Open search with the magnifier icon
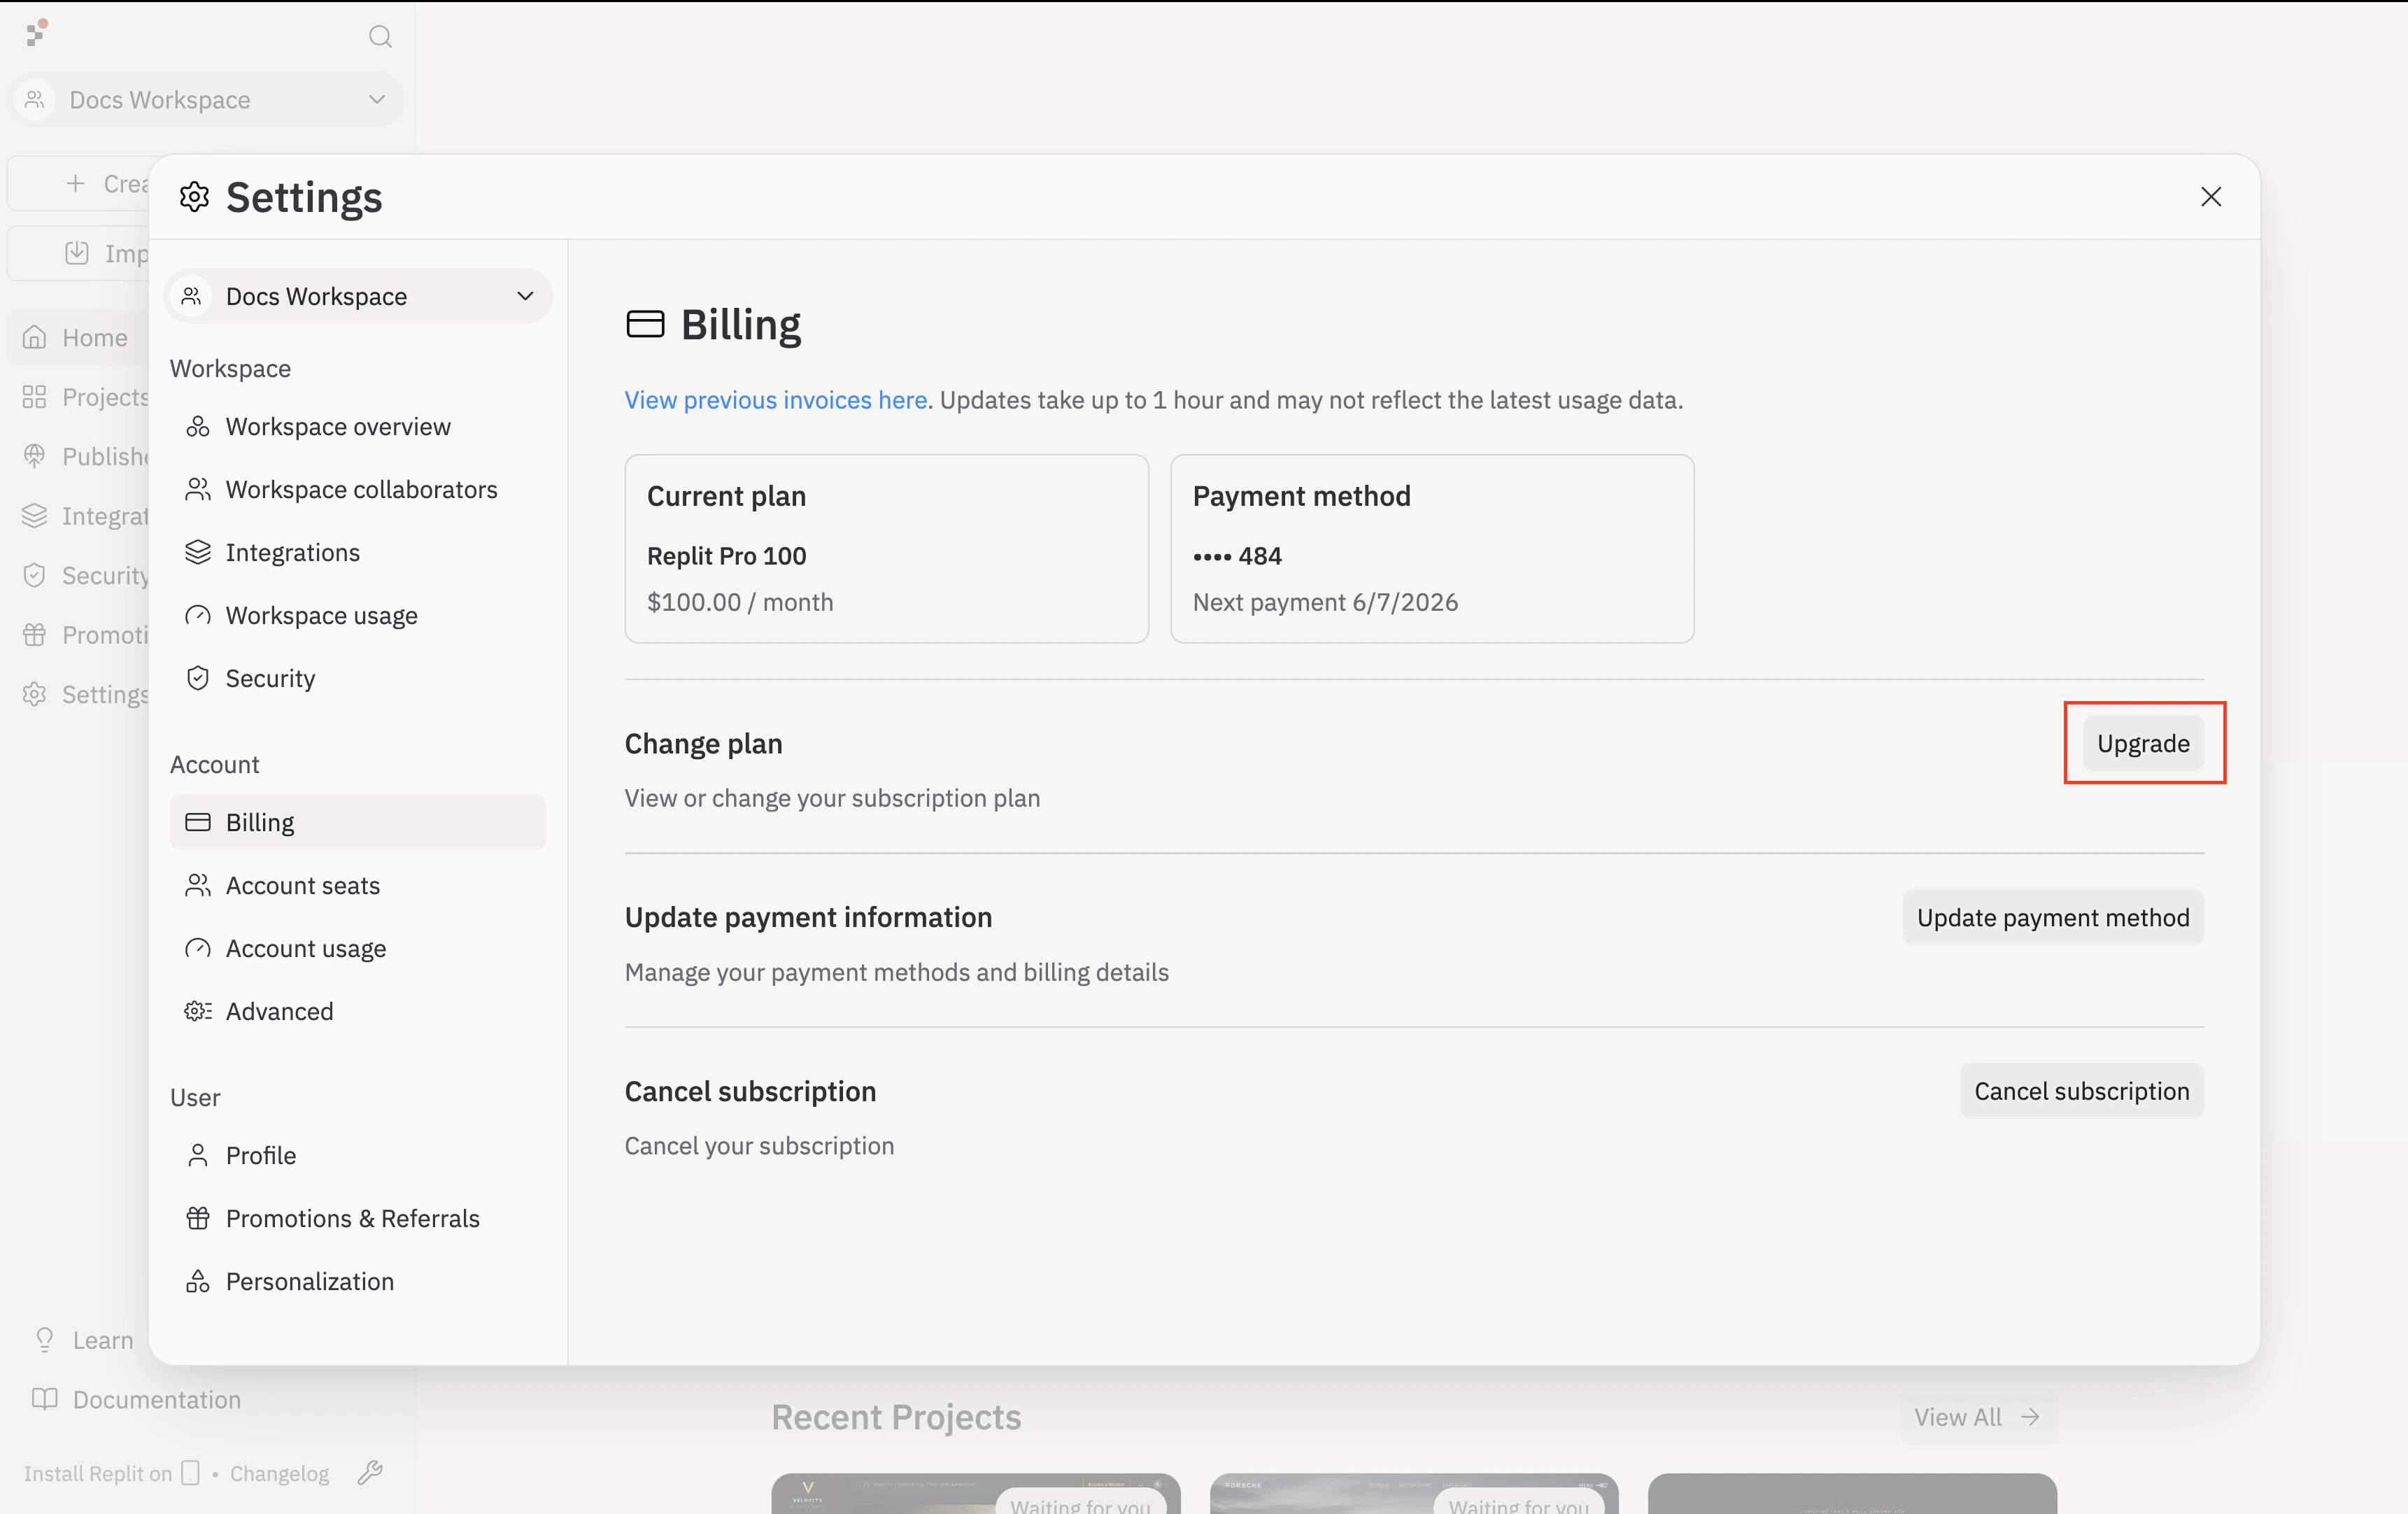The width and height of the screenshot is (2408, 1514). tap(380, 37)
